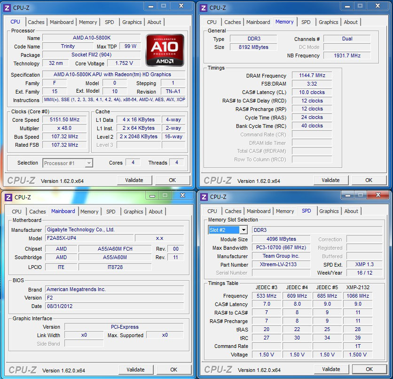393x379 pixels.
Task: Click OK in the CPU tab window
Action: 173,180
